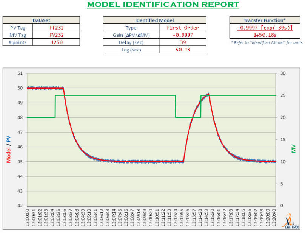Select the time label 12:15:30
305x234 pixels.
point(213,217)
